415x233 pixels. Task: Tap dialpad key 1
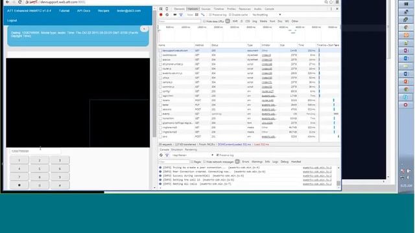pyautogui.click(x=19, y=160)
